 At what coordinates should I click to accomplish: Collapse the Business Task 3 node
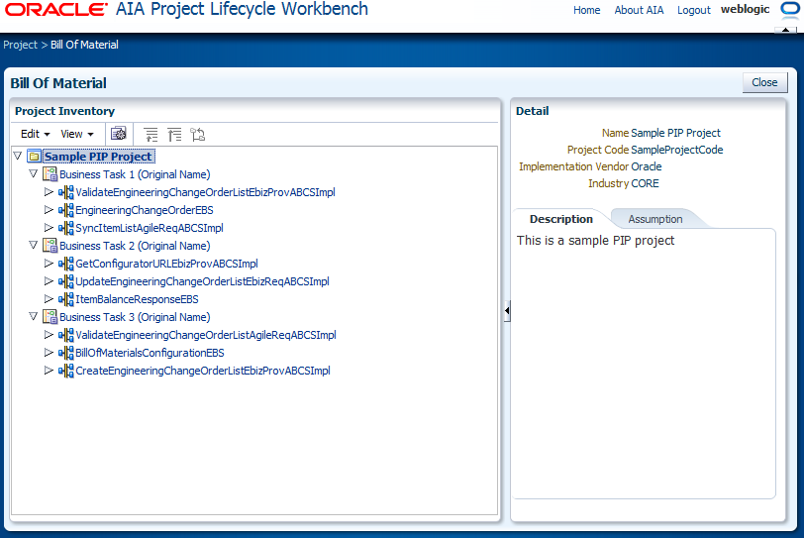(x=34, y=316)
